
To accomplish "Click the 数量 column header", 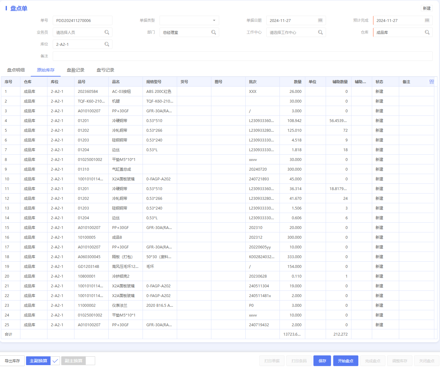I will point(292,82).
